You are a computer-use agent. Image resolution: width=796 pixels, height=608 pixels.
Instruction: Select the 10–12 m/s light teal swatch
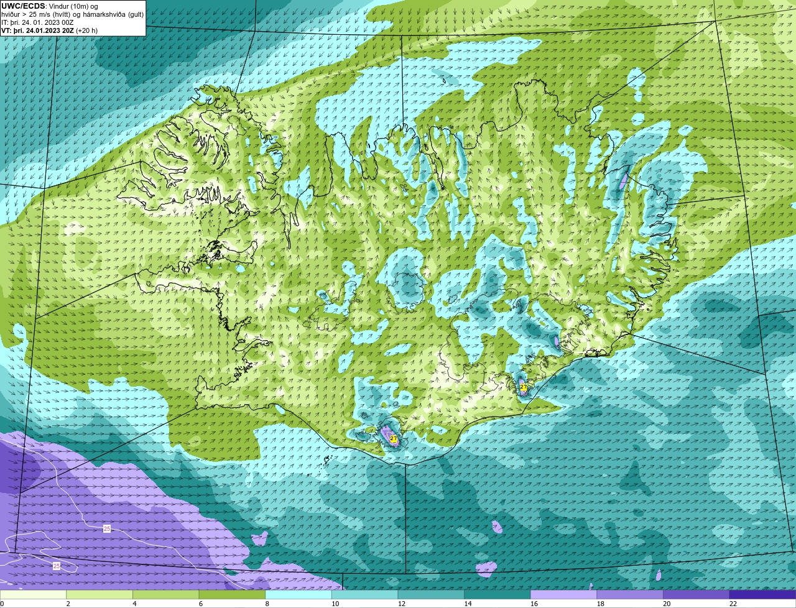pos(365,594)
